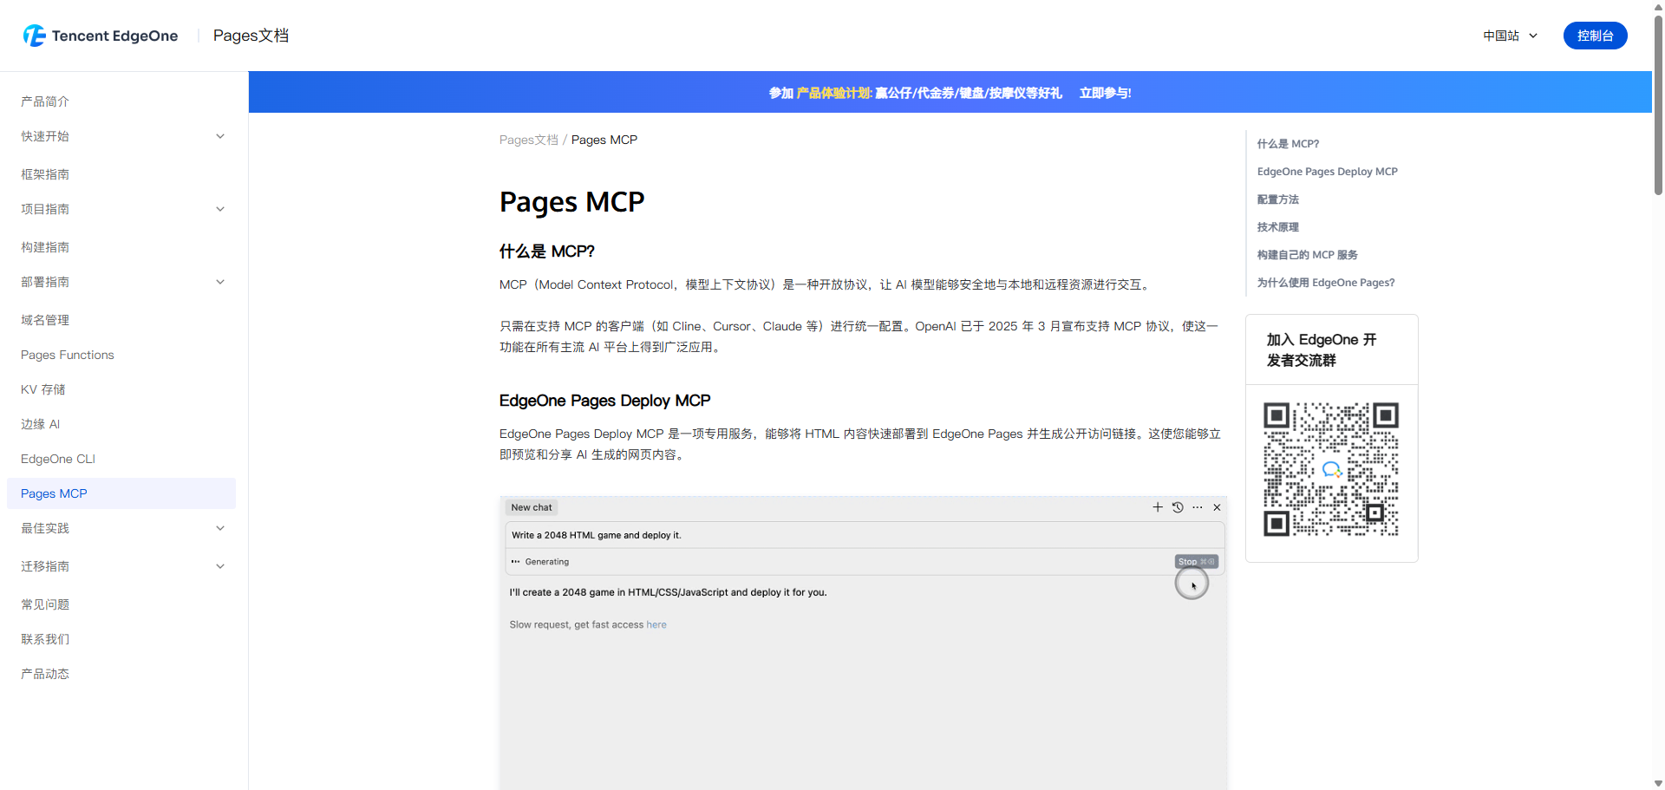Click the 什么是 MCP? heading
Image resolution: width=1665 pixels, height=790 pixels.
[x=547, y=251]
